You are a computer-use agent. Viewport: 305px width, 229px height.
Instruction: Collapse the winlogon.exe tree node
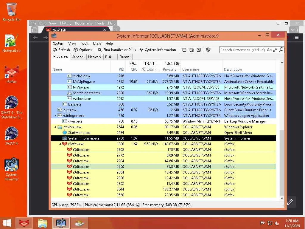pyautogui.click(x=56, y=115)
